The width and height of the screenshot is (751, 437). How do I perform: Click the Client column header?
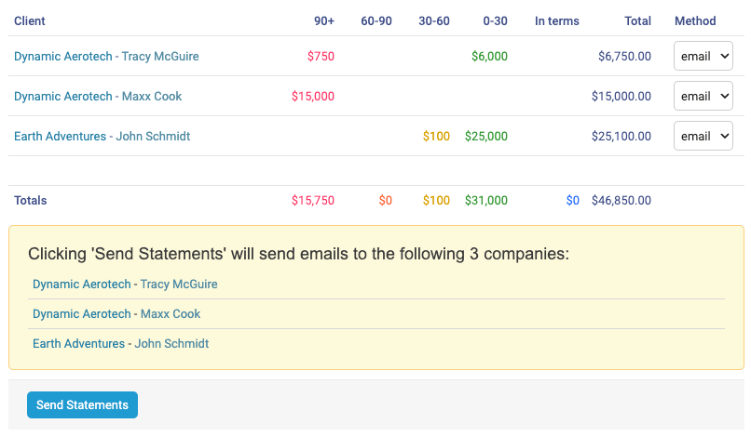click(30, 21)
